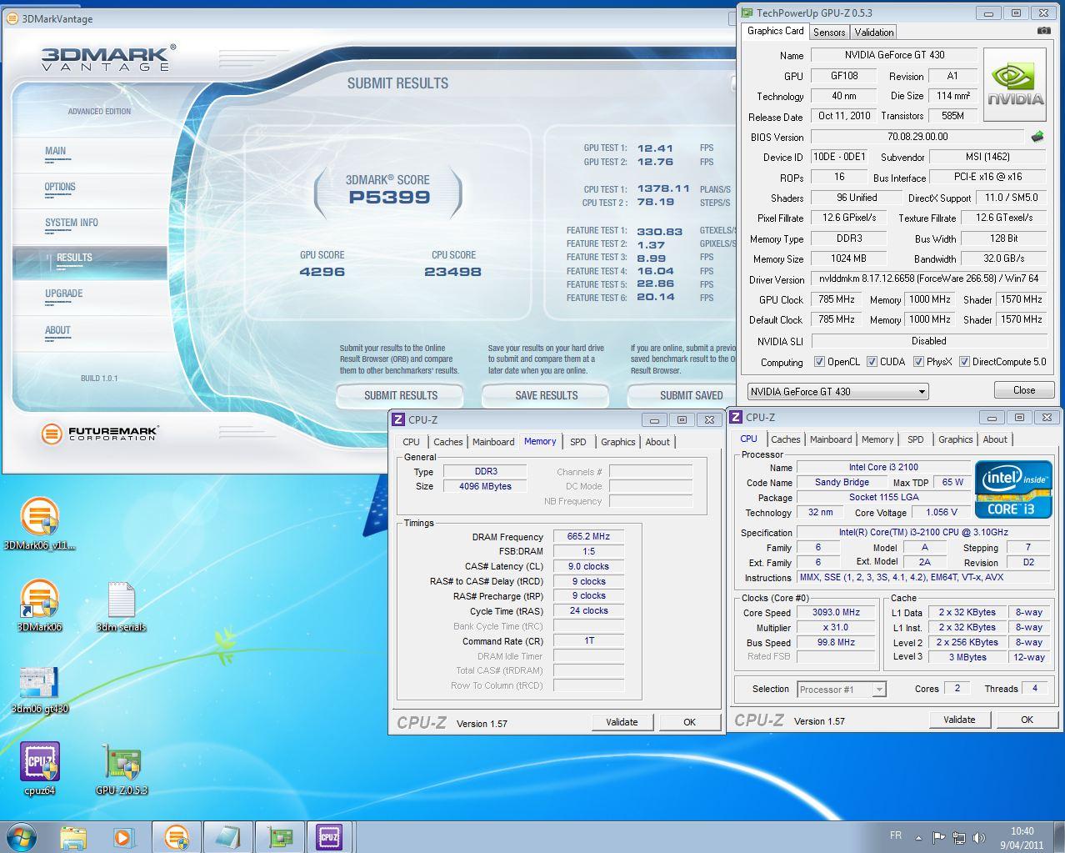The image size is (1065, 853).
Task: Save the BIOS using the chip icon
Action: tap(1037, 136)
